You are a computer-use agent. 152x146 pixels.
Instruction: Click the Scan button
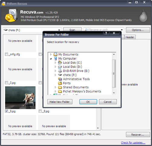click(x=72, y=30)
